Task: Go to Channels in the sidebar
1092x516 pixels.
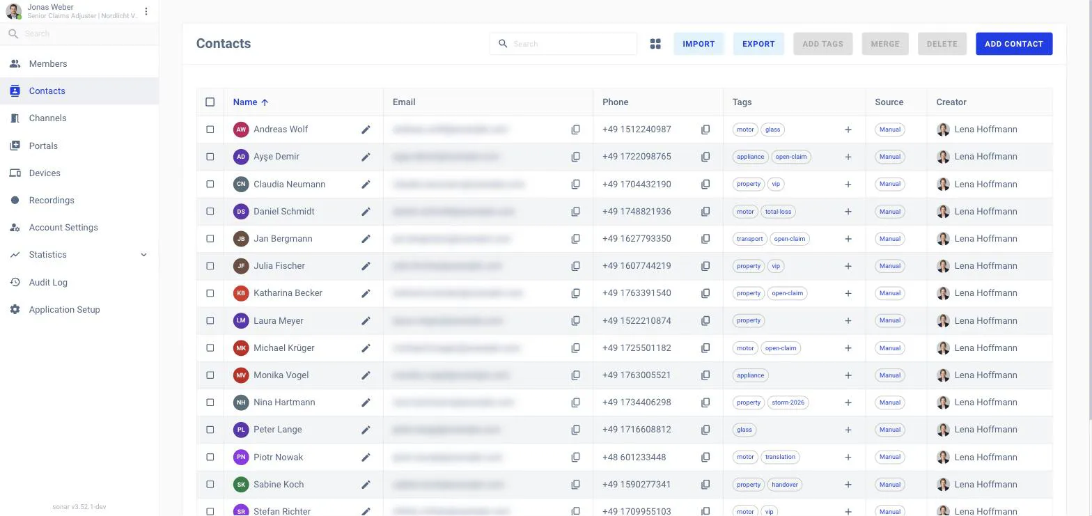Action: (x=79, y=118)
